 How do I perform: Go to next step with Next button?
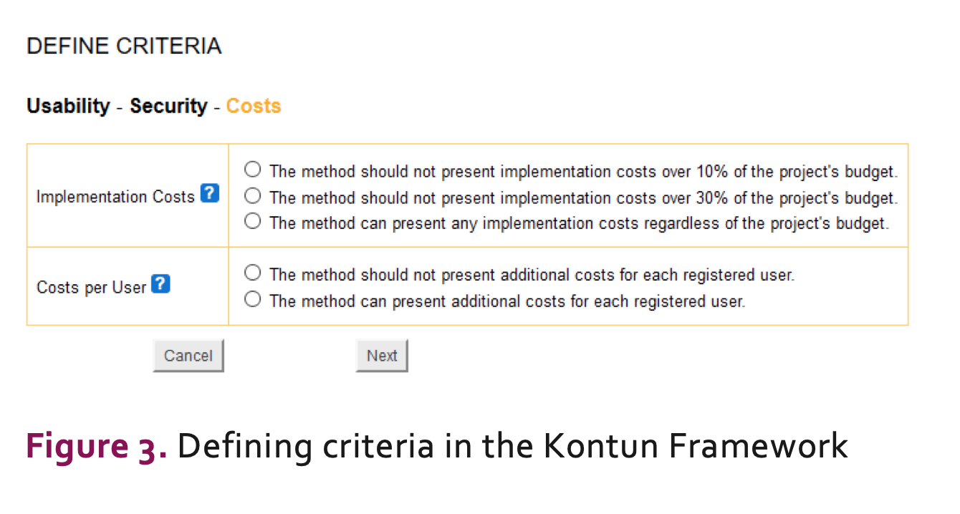pyautogui.click(x=382, y=356)
